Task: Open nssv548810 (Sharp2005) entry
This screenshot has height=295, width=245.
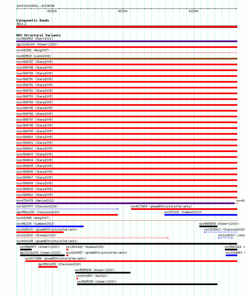Action: pos(35,195)
